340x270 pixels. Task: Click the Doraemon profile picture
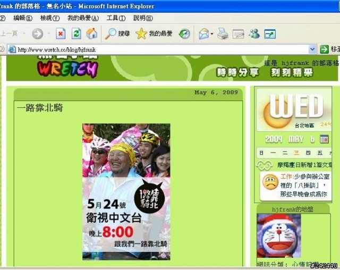click(278, 235)
